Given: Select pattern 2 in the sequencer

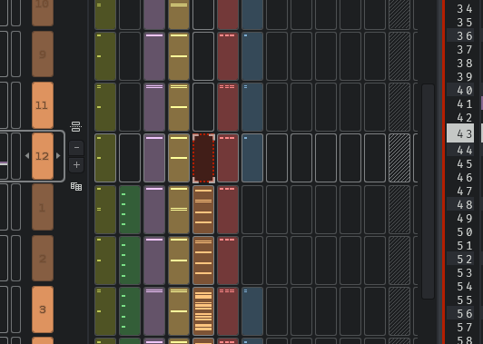Looking at the screenshot, I should [43, 259].
